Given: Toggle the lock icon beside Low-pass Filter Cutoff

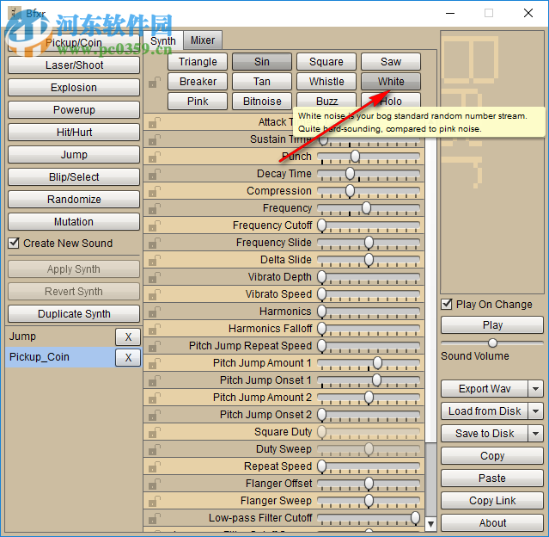Looking at the screenshot, I should coord(155,518).
